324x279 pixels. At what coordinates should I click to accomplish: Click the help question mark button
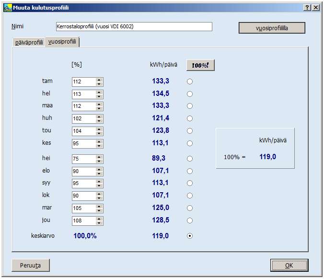pos(307,8)
